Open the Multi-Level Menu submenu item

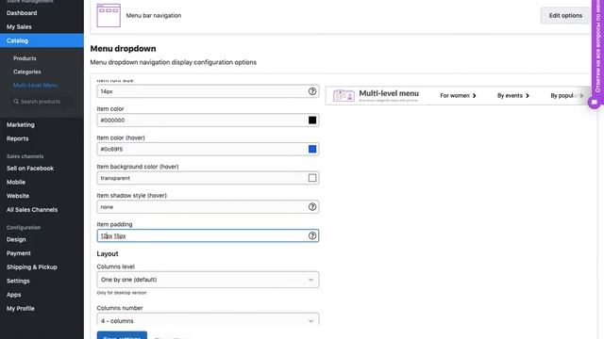[x=35, y=86]
